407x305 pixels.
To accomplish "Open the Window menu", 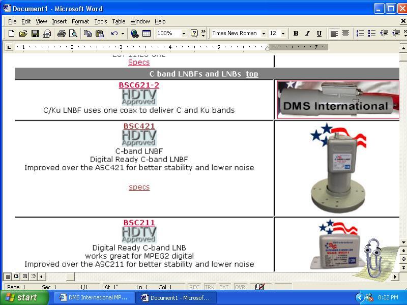I will (140, 21).
